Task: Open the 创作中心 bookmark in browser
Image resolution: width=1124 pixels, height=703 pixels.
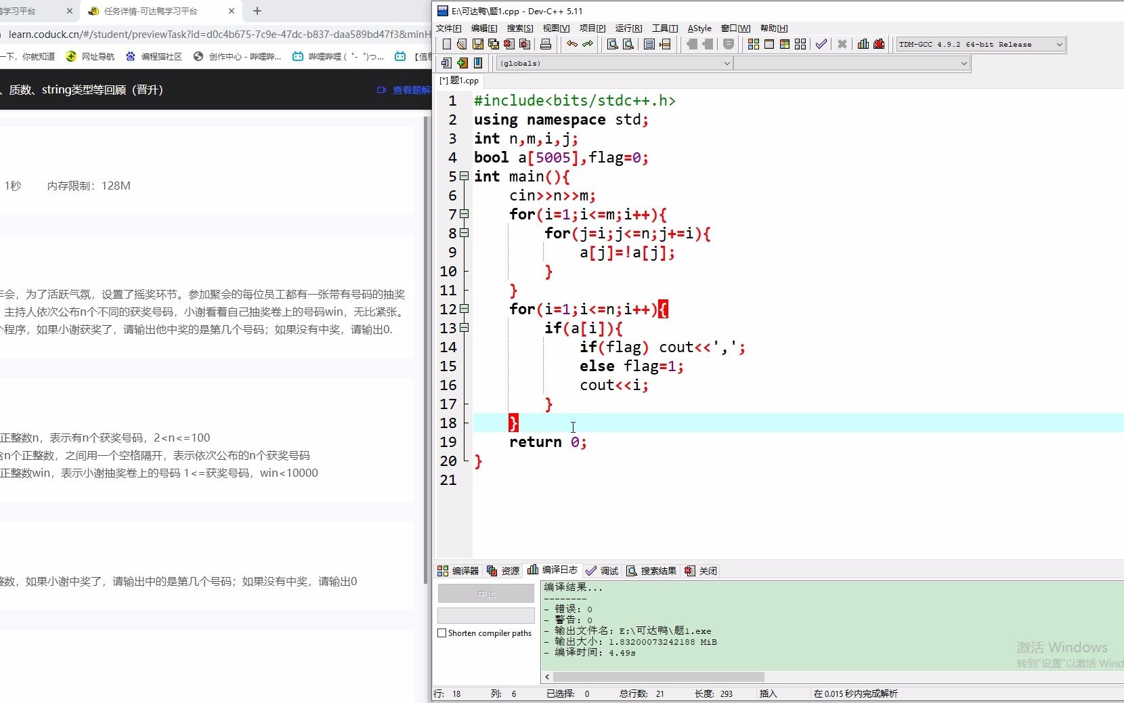Action: (x=238, y=56)
